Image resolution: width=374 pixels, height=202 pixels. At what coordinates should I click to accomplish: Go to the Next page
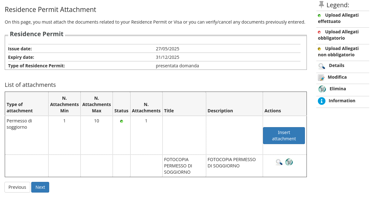[x=40, y=187]
